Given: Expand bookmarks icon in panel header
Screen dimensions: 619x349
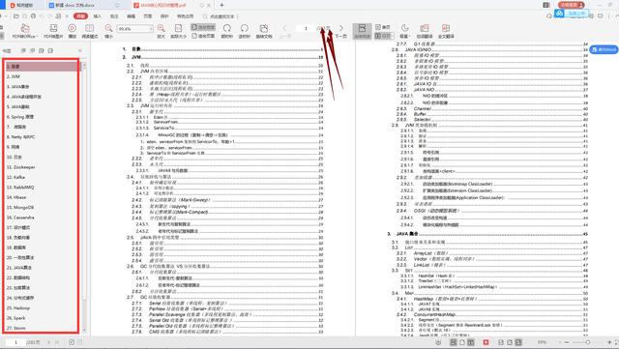Looking at the screenshot, I should [x=23, y=50].
